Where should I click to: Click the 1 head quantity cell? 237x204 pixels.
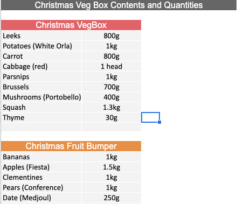pyautogui.click(x=111, y=66)
